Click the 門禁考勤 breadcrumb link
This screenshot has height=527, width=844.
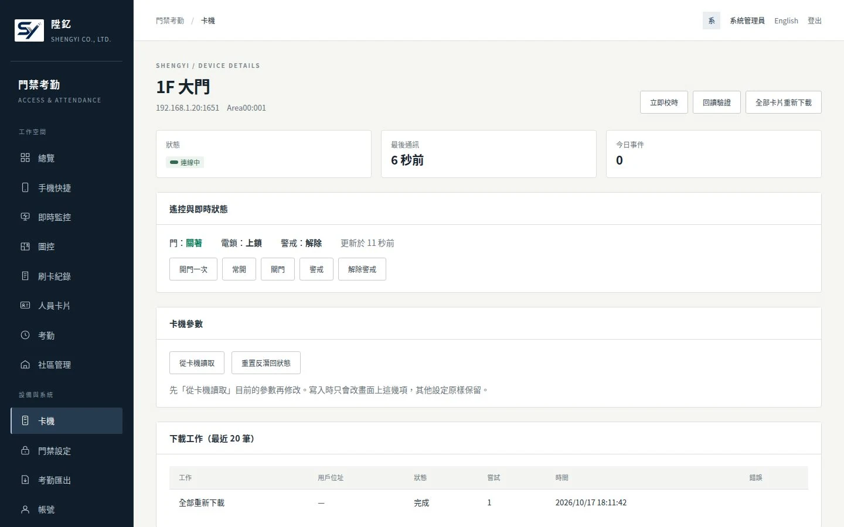pyautogui.click(x=170, y=20)
